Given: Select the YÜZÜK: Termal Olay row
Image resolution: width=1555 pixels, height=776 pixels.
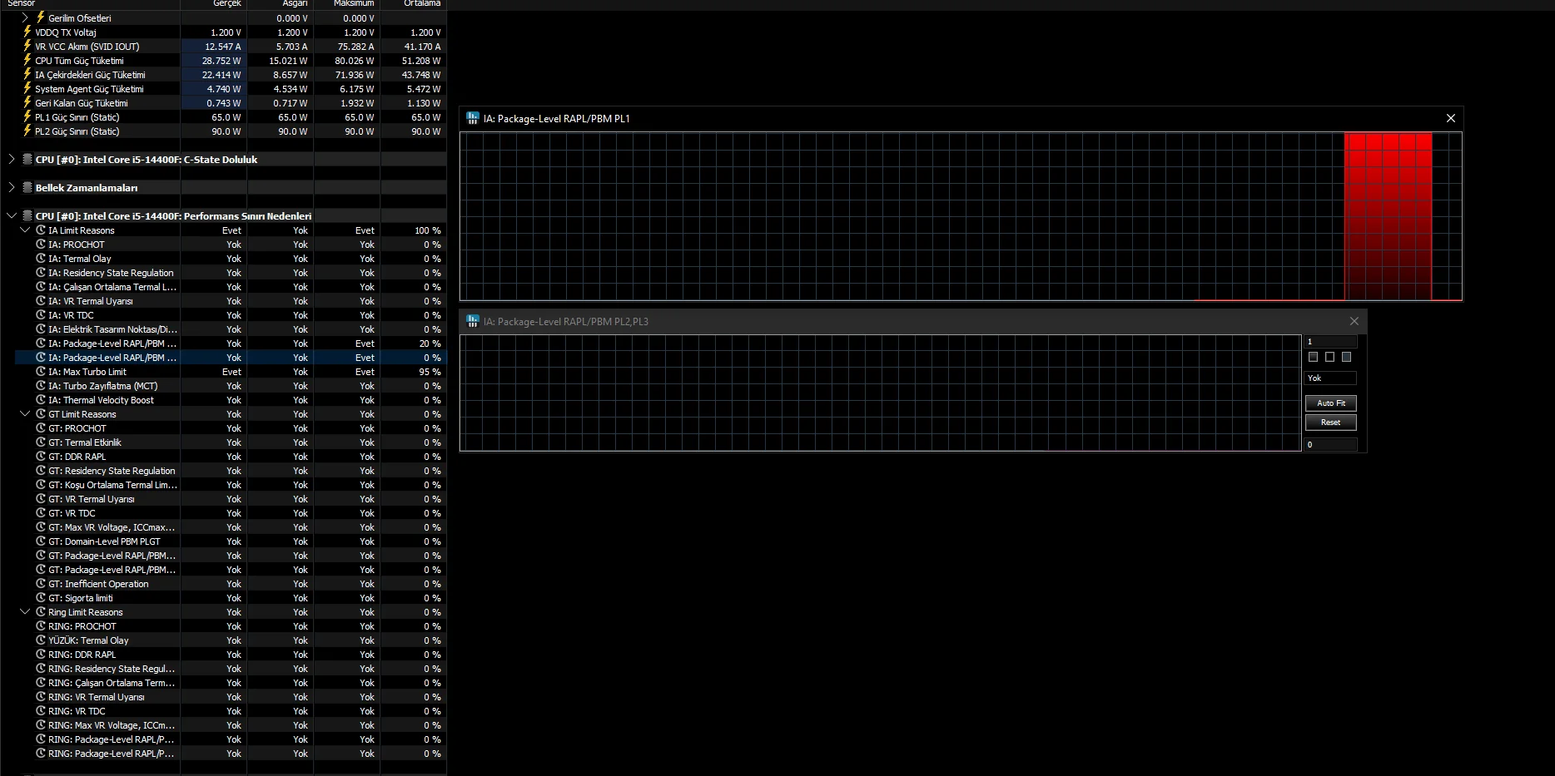Looking at the screenshot, I should (231, 640).
